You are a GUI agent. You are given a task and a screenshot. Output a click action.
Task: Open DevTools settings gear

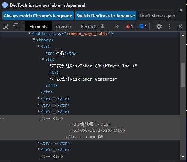(x=159, y=26)
